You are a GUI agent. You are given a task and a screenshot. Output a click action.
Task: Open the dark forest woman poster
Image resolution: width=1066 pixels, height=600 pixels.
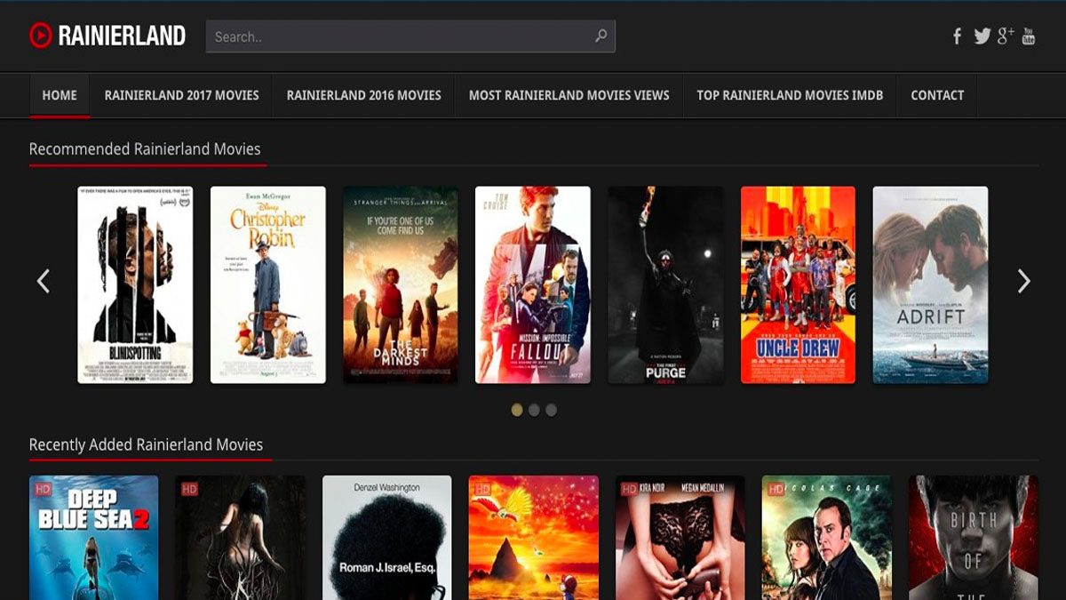pyautogui.click(x=241, y=538)
